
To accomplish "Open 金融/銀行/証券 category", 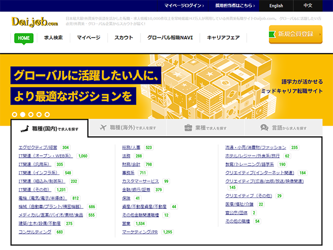I will pos(136,190).
